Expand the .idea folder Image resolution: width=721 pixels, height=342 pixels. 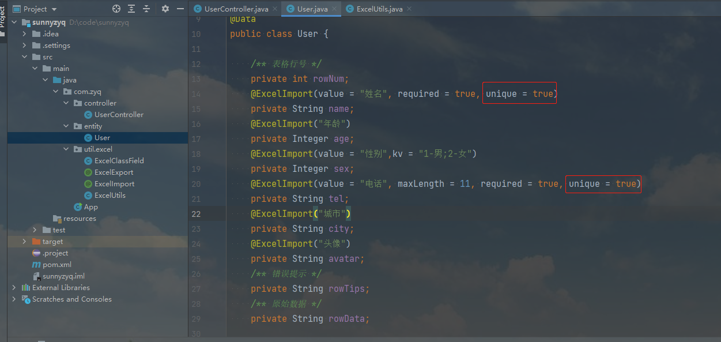(x=24, y=34)
